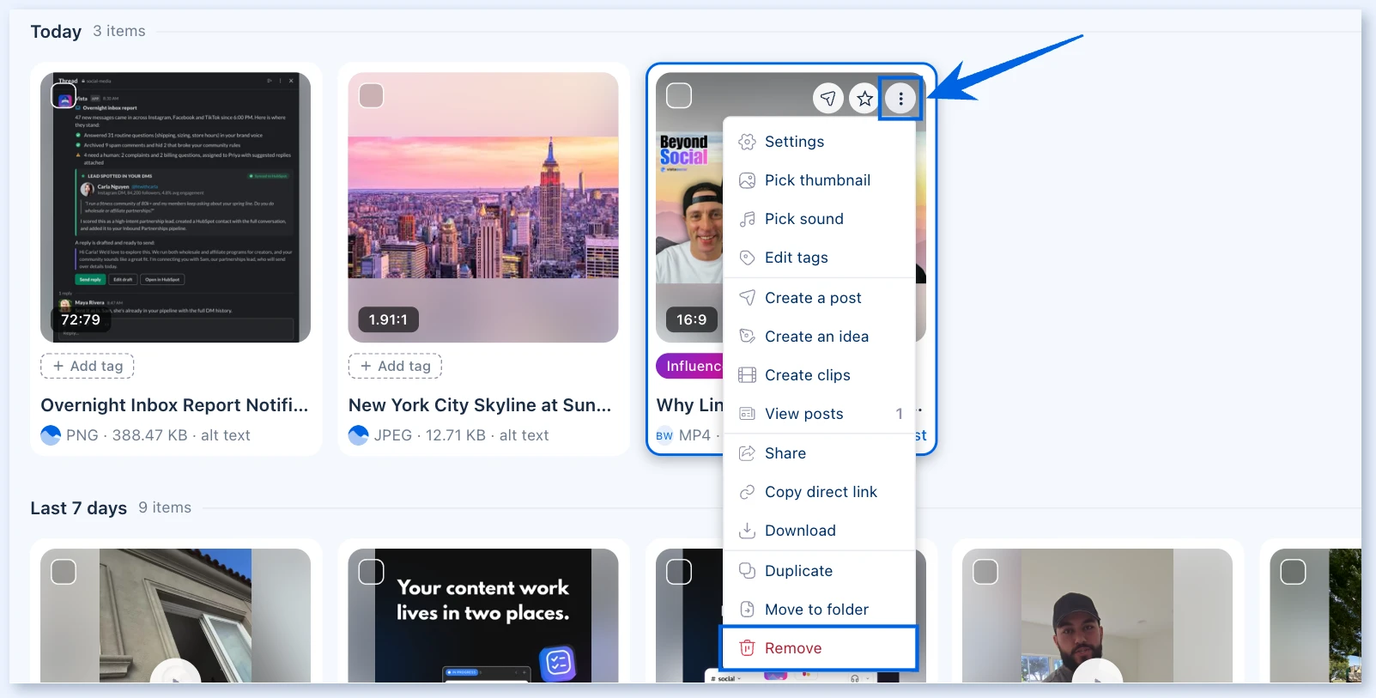1376x698 pixels.
Task: Select Copy direct link option
Action: (819, 492)
